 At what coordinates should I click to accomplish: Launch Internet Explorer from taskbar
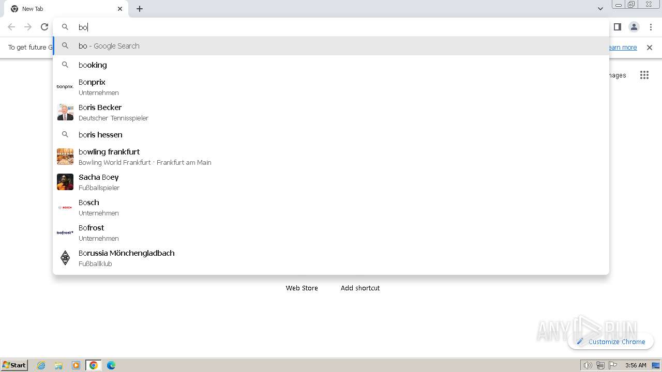(41, 365)
